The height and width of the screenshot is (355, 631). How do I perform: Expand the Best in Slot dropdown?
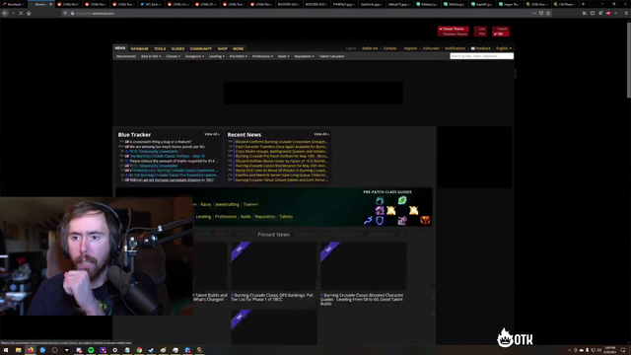151,56
